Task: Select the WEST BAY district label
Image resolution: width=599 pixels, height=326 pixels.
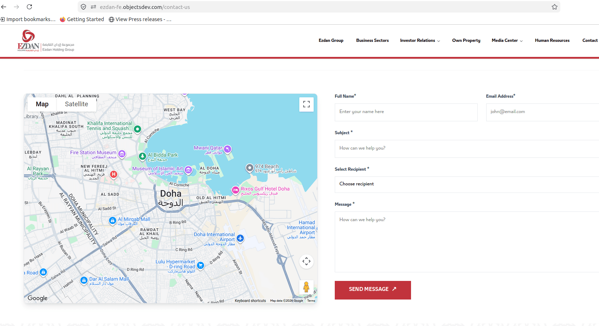Action: click(175, 114)
